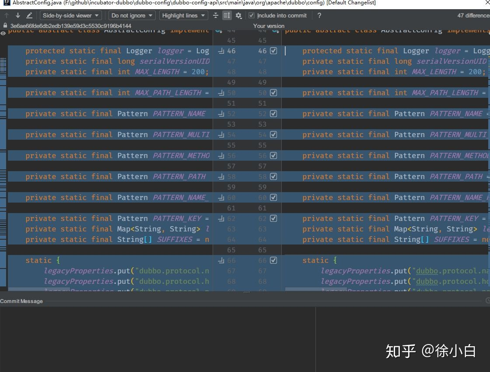Click the Commit Message label

coord(21,301)
